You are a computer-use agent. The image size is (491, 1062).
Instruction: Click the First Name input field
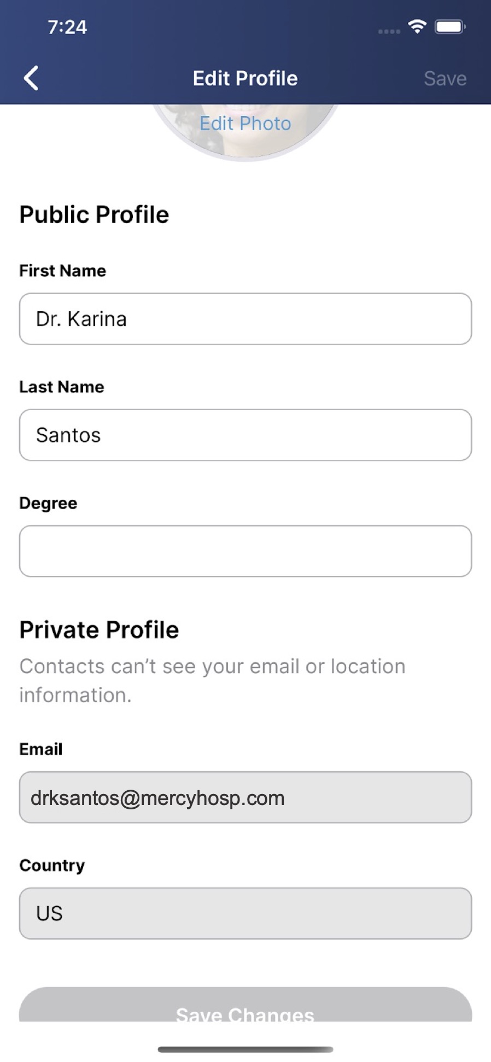[245, 319]
